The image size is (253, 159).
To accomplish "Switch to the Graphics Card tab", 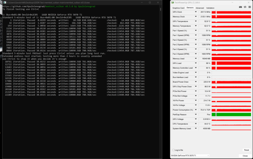I will (178, 8).
